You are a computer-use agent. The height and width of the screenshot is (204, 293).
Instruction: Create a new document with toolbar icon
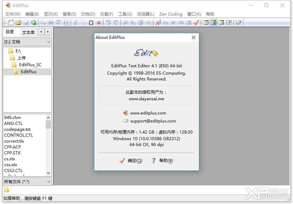[x=11, y=23]
